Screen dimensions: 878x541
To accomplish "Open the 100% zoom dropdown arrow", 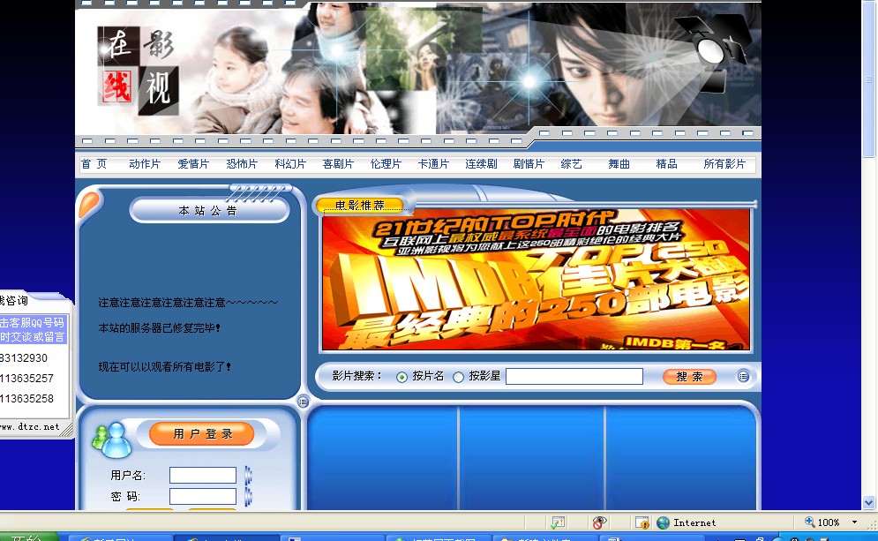I will click(854, 522).
